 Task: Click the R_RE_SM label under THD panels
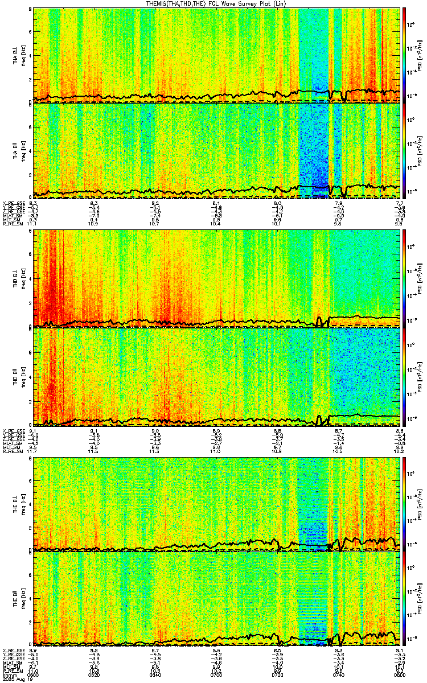[x=12, y=452]
